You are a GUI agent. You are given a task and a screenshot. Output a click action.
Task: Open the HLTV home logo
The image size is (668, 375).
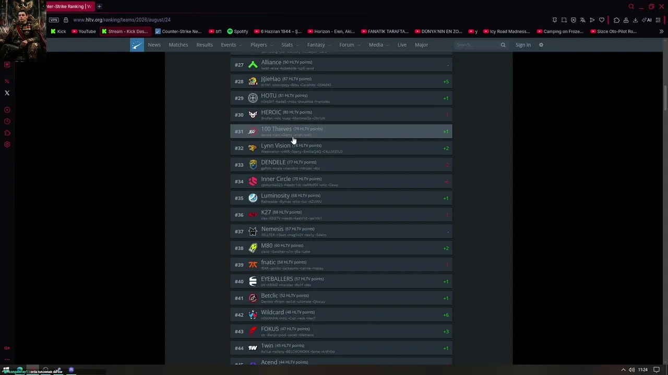(137, 45)
